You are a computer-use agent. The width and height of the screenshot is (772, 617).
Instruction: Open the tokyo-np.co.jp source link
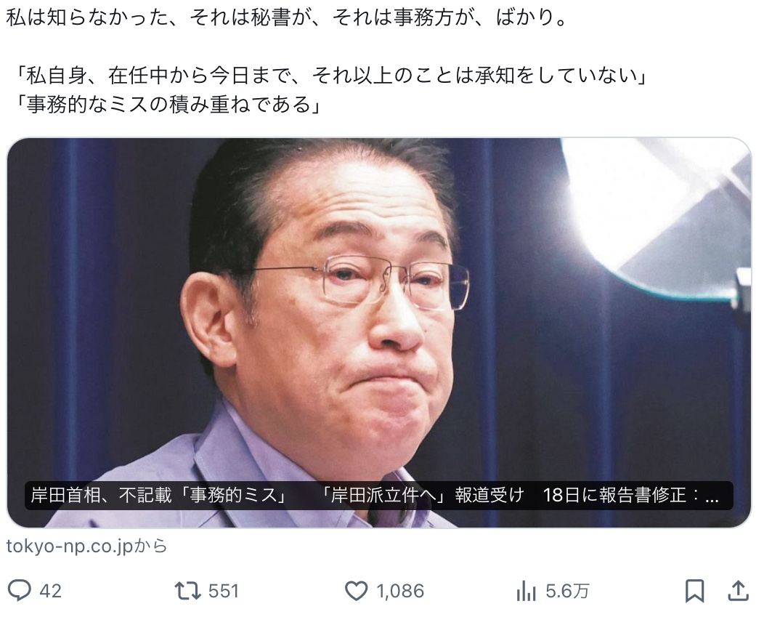tap(86, 546)
